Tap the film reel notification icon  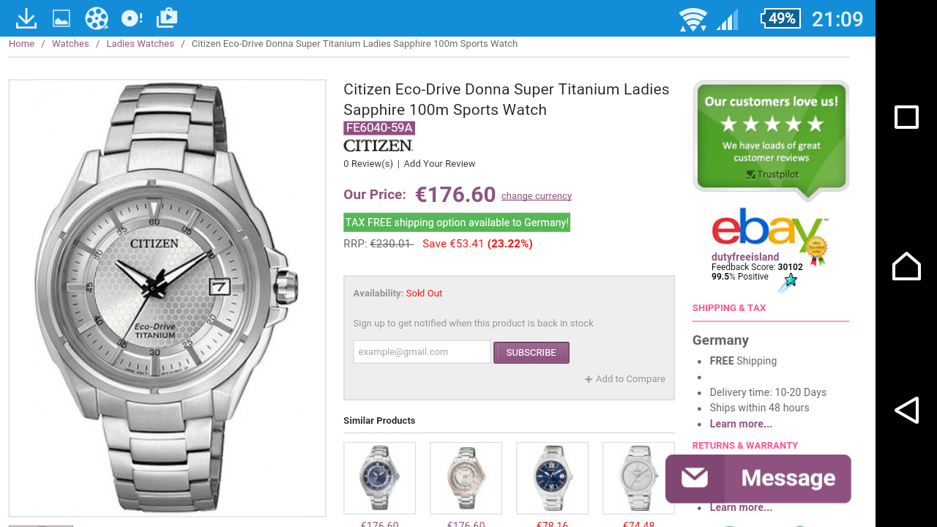pos(96,18)
